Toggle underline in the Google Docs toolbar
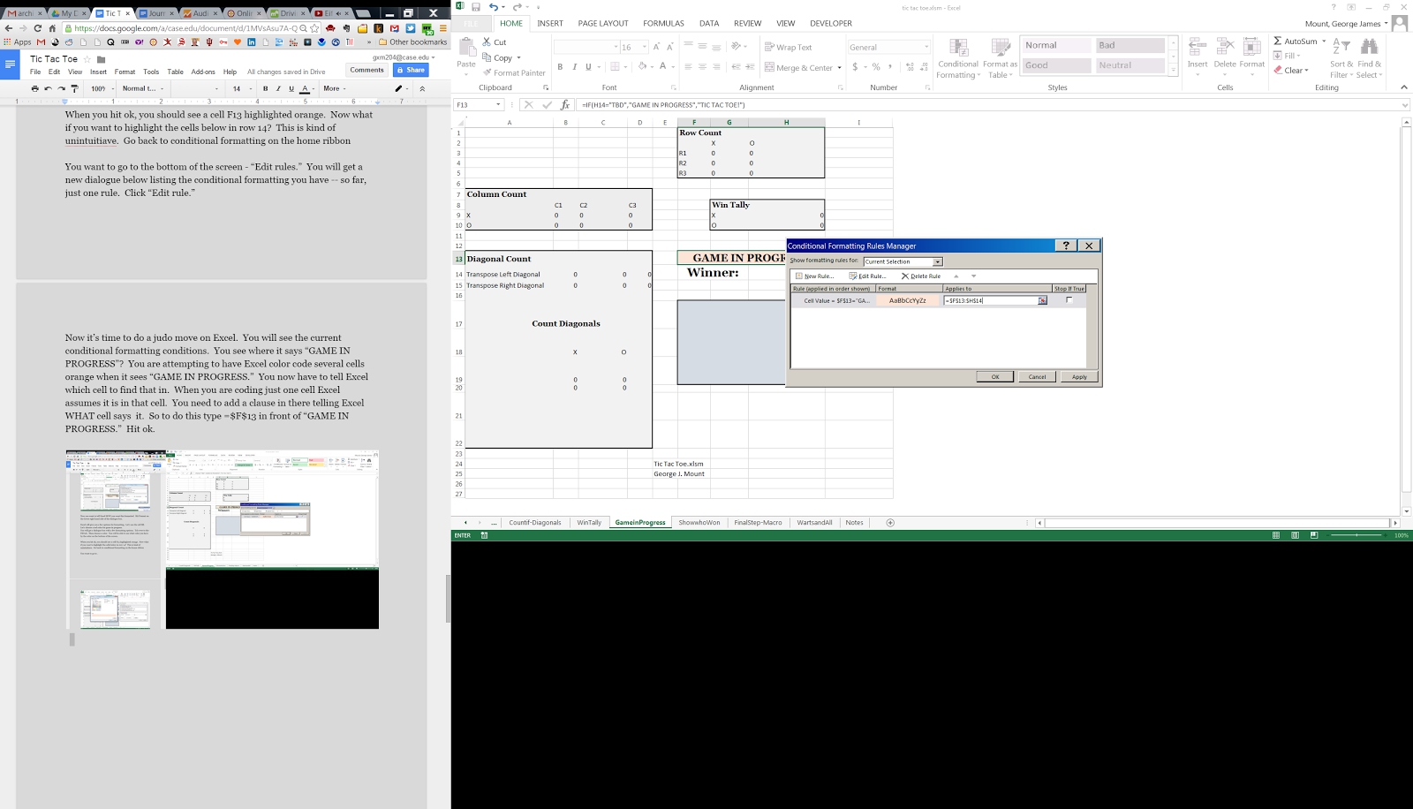1413x809 pixels. 291,88
